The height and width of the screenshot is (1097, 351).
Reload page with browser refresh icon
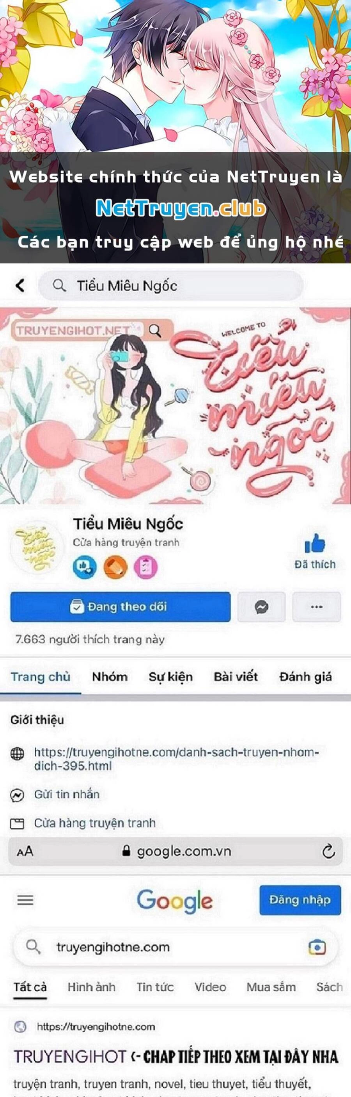click(x=328, y=851)
